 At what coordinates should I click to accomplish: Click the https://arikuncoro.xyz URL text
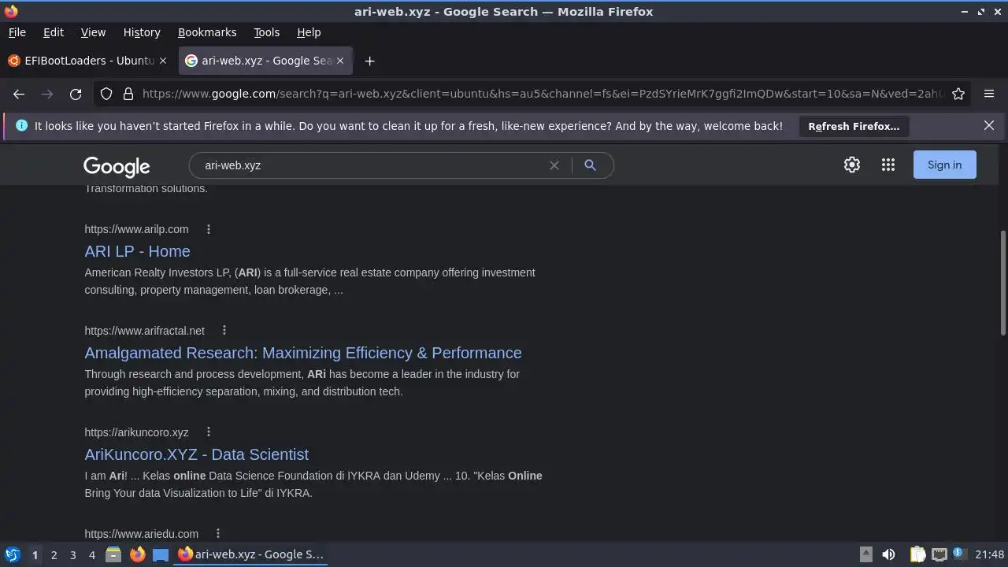136,432
